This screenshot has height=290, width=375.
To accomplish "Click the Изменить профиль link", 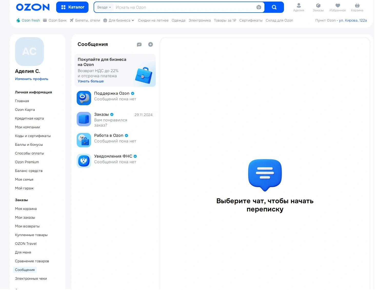I will click(x=32, y=79).
